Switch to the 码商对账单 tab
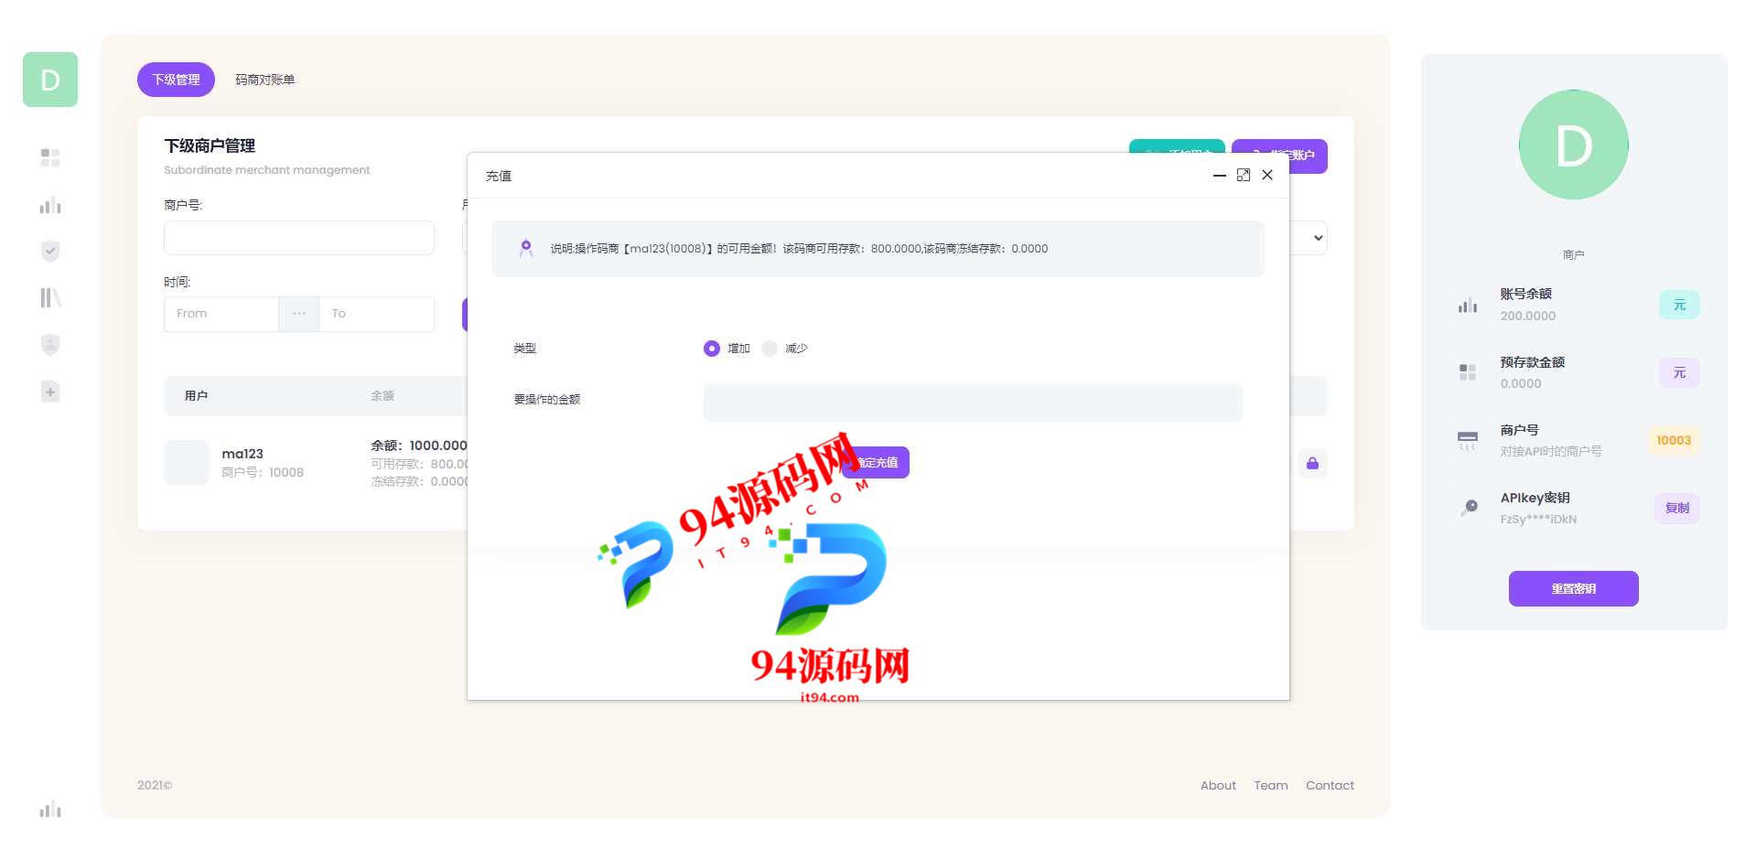The height and width of the screenshot is (849, 1756). pyautogui.click(x=264, y=80)
